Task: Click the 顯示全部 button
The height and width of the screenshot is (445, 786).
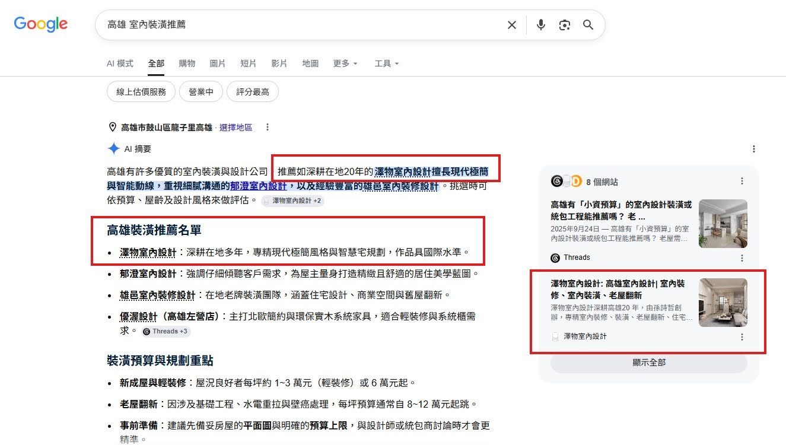Action: [x=649, y=363]
